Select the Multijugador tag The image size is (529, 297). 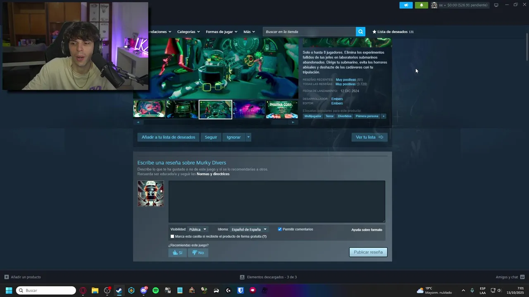pyautogui.click(x=313, y=116)
